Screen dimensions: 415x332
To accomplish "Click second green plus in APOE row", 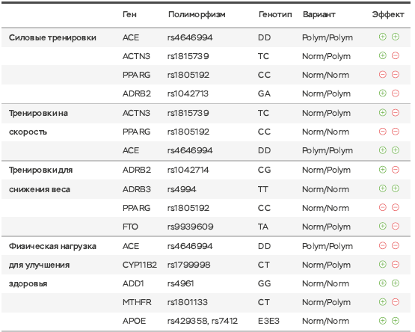I will coord(396,321).
